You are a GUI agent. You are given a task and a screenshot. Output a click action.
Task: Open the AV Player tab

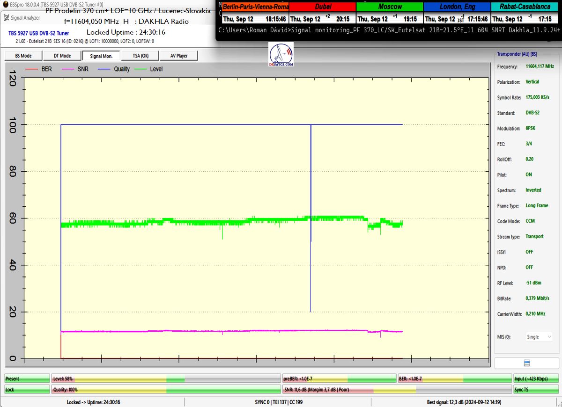click(x=179, y=56)
